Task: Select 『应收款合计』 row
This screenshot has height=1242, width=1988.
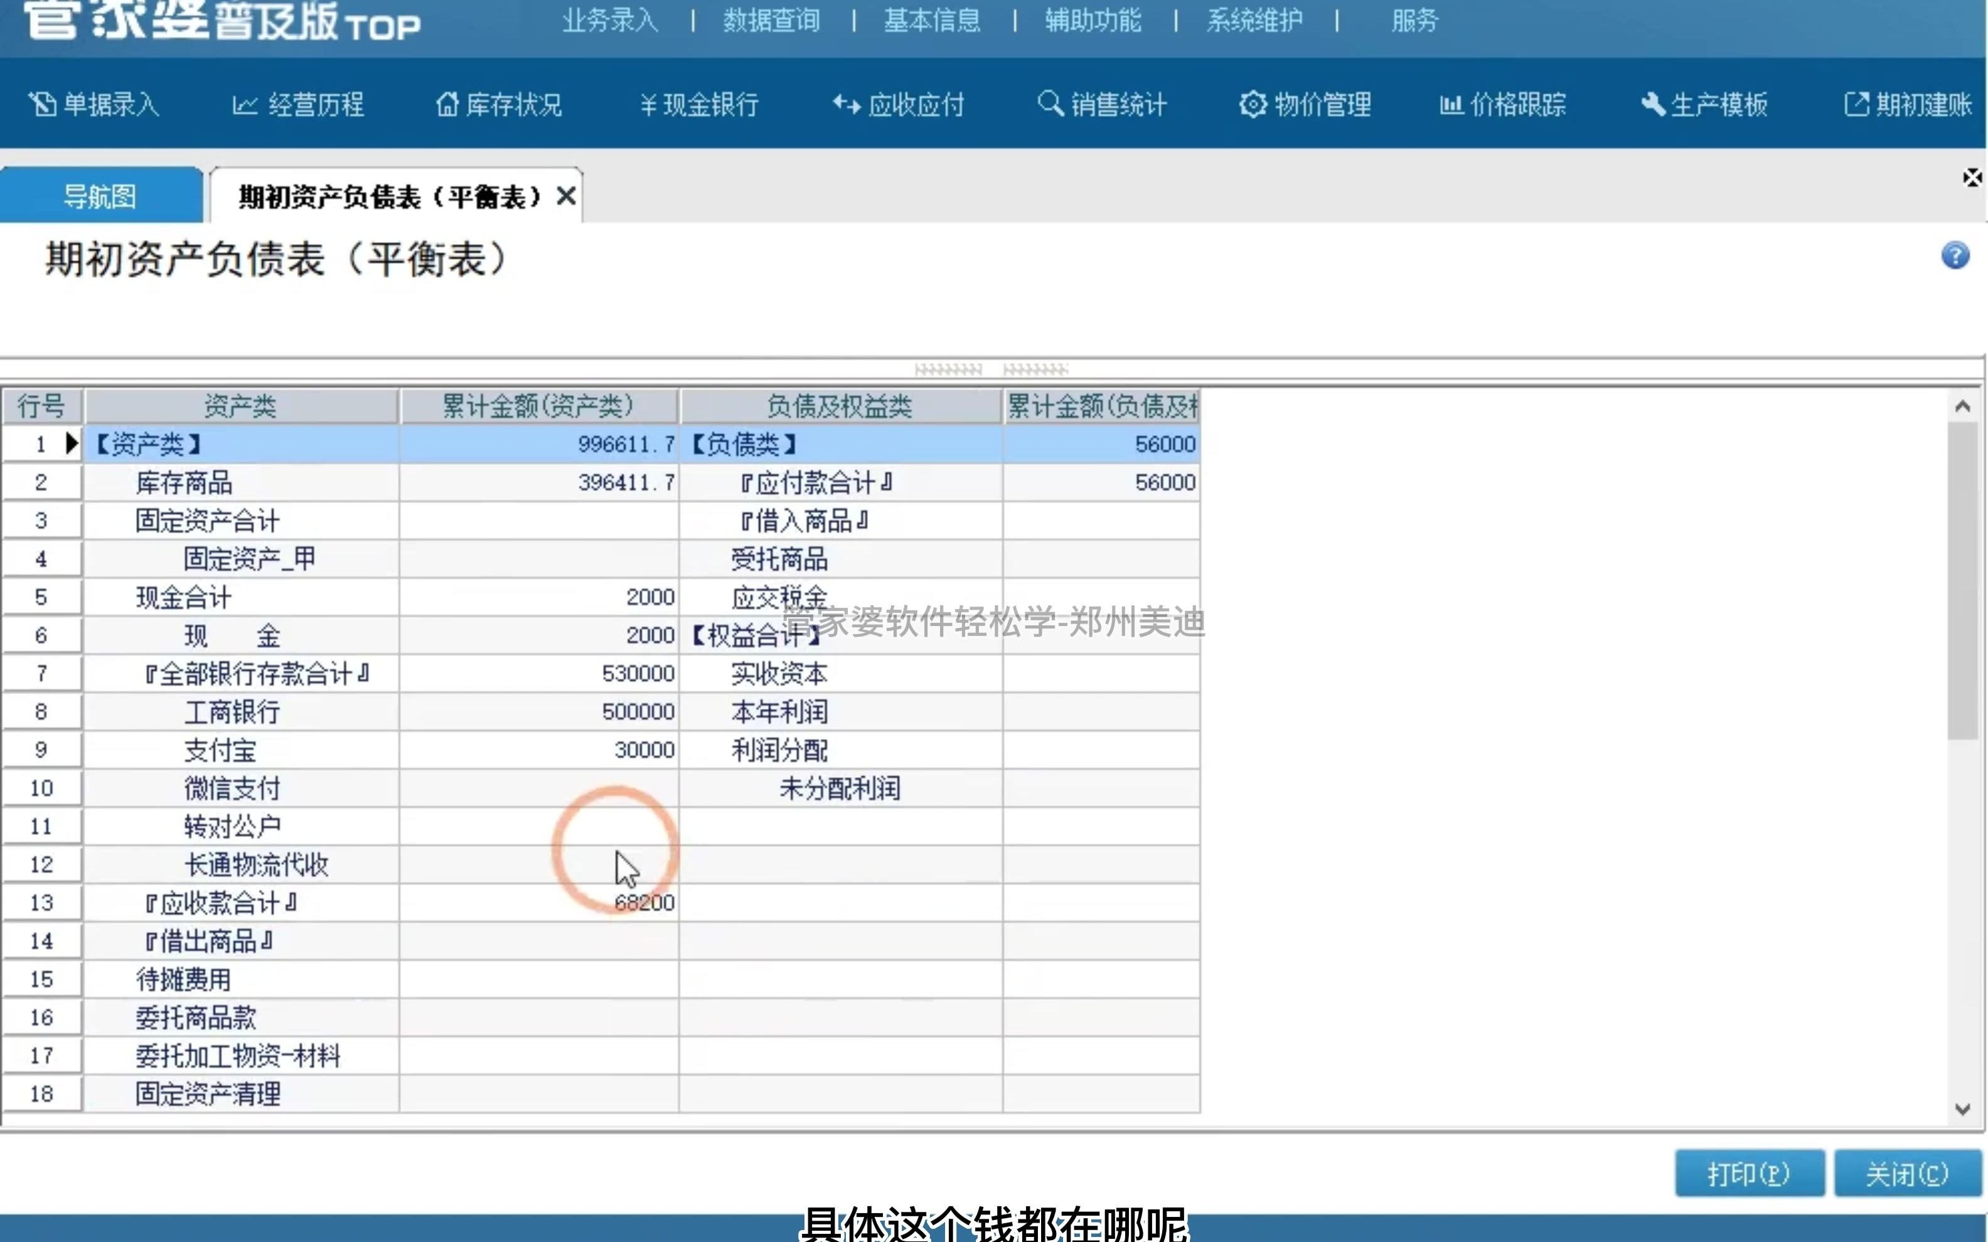Action: [241, 903]
